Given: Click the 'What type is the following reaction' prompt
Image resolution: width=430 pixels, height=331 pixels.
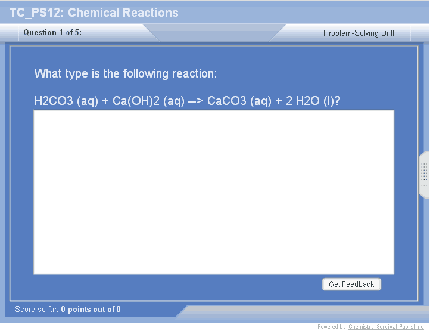Looking at the screenshot, I should pos(126,74).
